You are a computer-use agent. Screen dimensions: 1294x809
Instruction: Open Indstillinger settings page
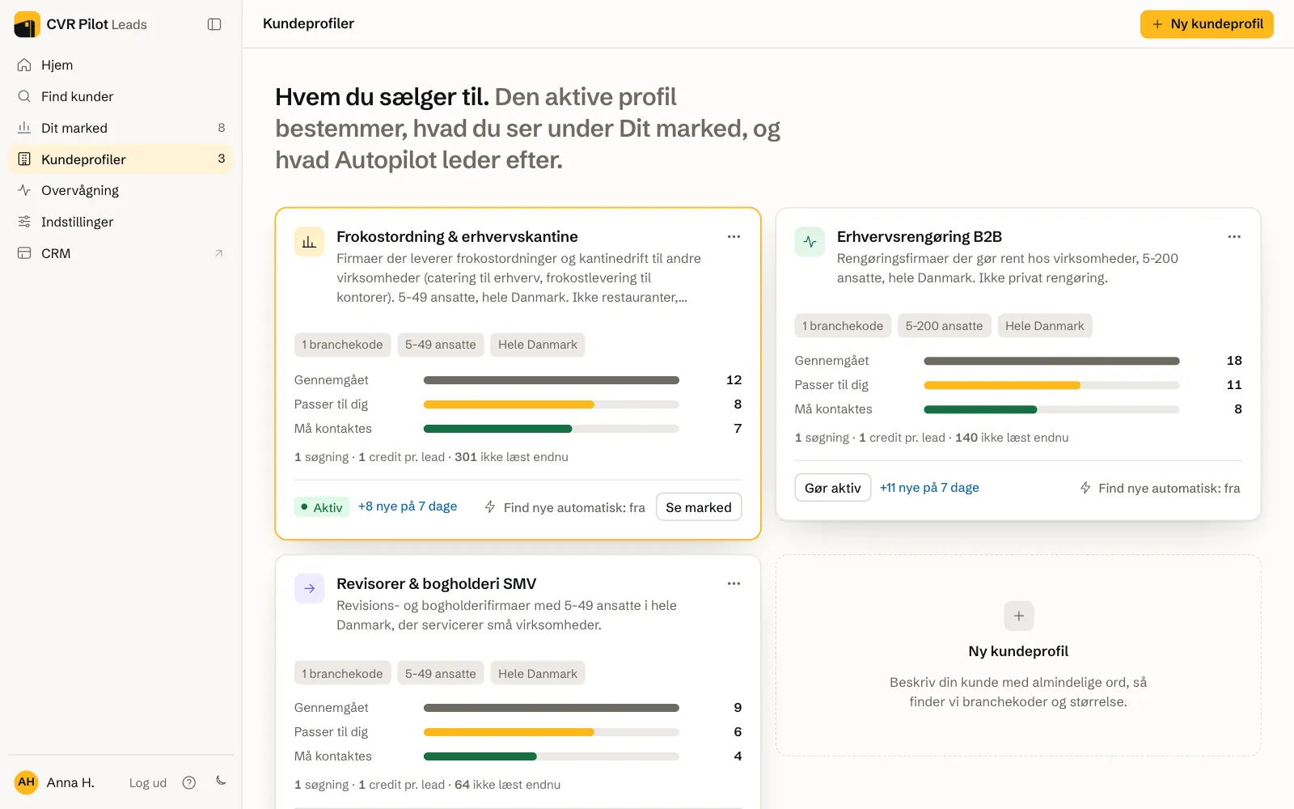(121, 222)
